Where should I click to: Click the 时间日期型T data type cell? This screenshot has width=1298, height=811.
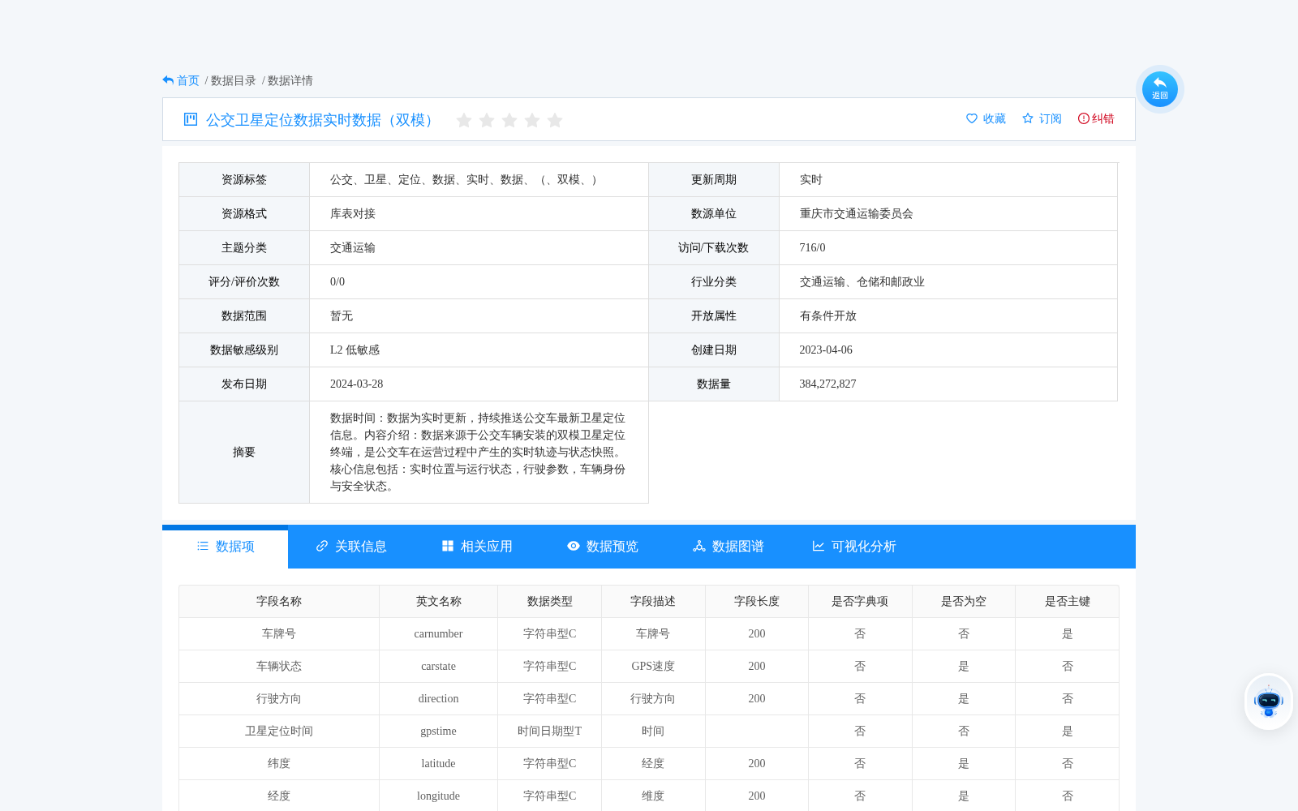point(550,731)
